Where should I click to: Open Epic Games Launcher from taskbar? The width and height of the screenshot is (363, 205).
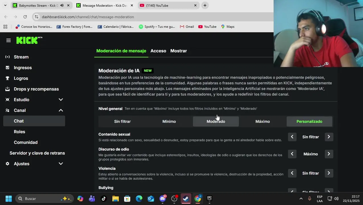pyautogui.click(x=209, y=198)
